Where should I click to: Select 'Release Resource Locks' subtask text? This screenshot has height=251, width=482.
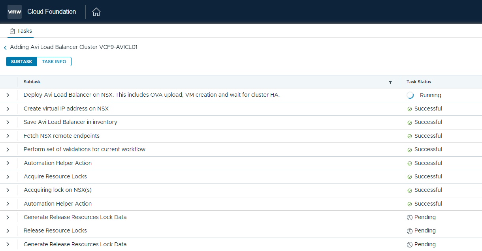pos(55,230)
